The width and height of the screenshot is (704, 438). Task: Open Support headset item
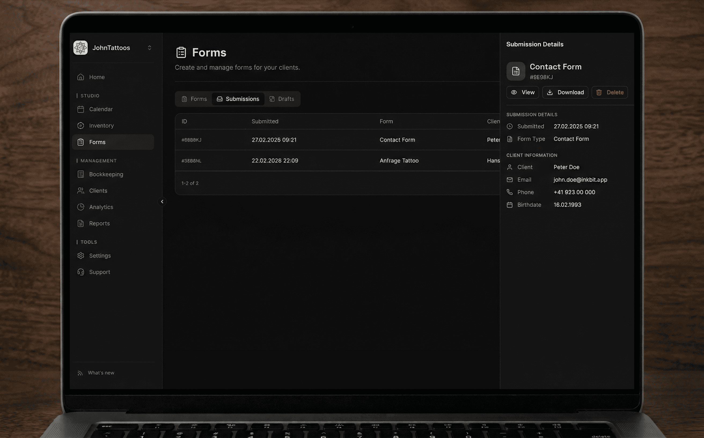pyautogui.click(x=81, y=272)
